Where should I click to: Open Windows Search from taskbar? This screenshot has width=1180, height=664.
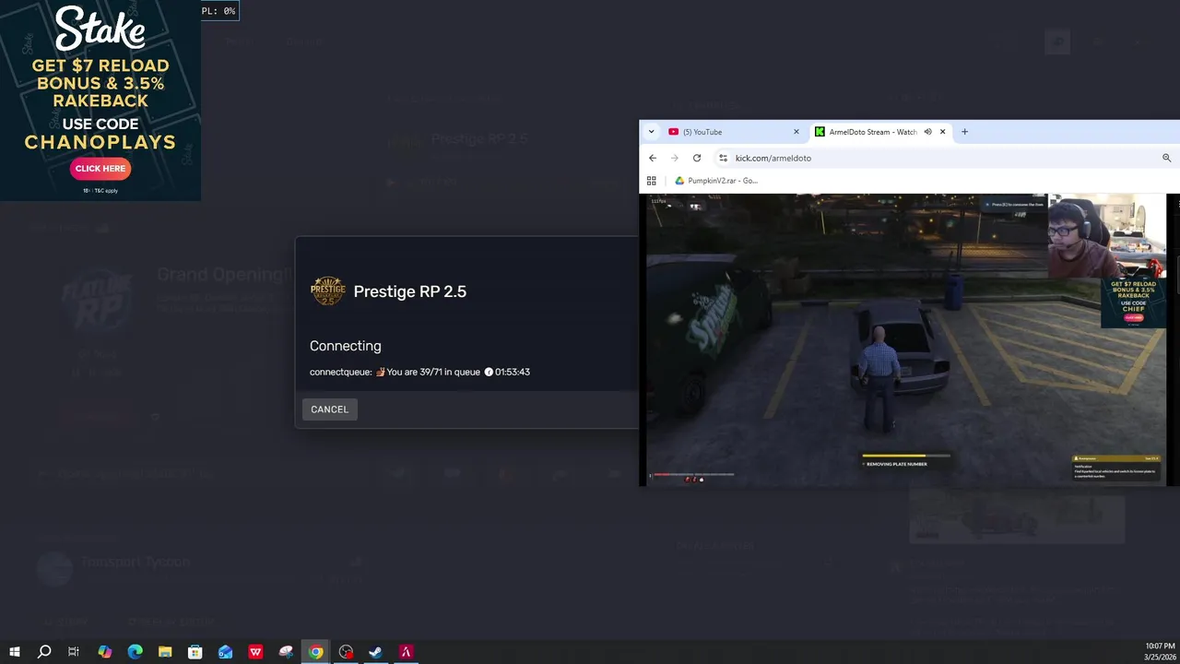tap(43, 652)
